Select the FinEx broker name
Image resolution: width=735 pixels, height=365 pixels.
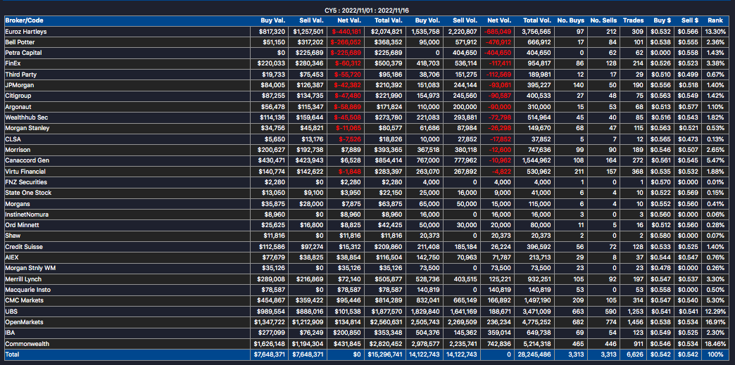click(x=13, y=63)
